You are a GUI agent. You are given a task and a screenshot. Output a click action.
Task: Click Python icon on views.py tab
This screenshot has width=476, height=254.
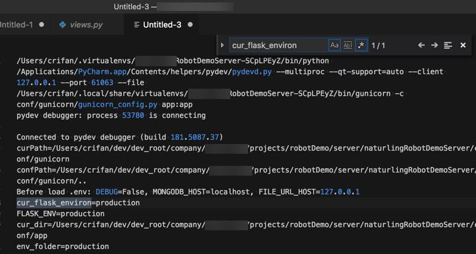63,25
